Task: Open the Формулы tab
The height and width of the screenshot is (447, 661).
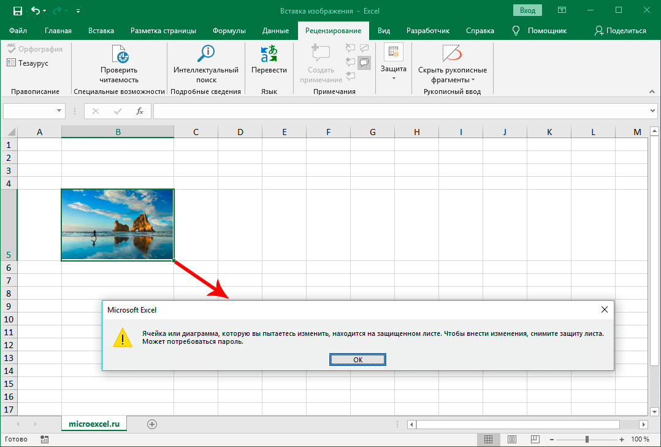Action: 229,31
